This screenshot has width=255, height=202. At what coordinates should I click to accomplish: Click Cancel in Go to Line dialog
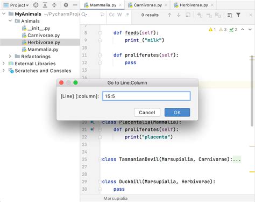click(x=147, y=113)
